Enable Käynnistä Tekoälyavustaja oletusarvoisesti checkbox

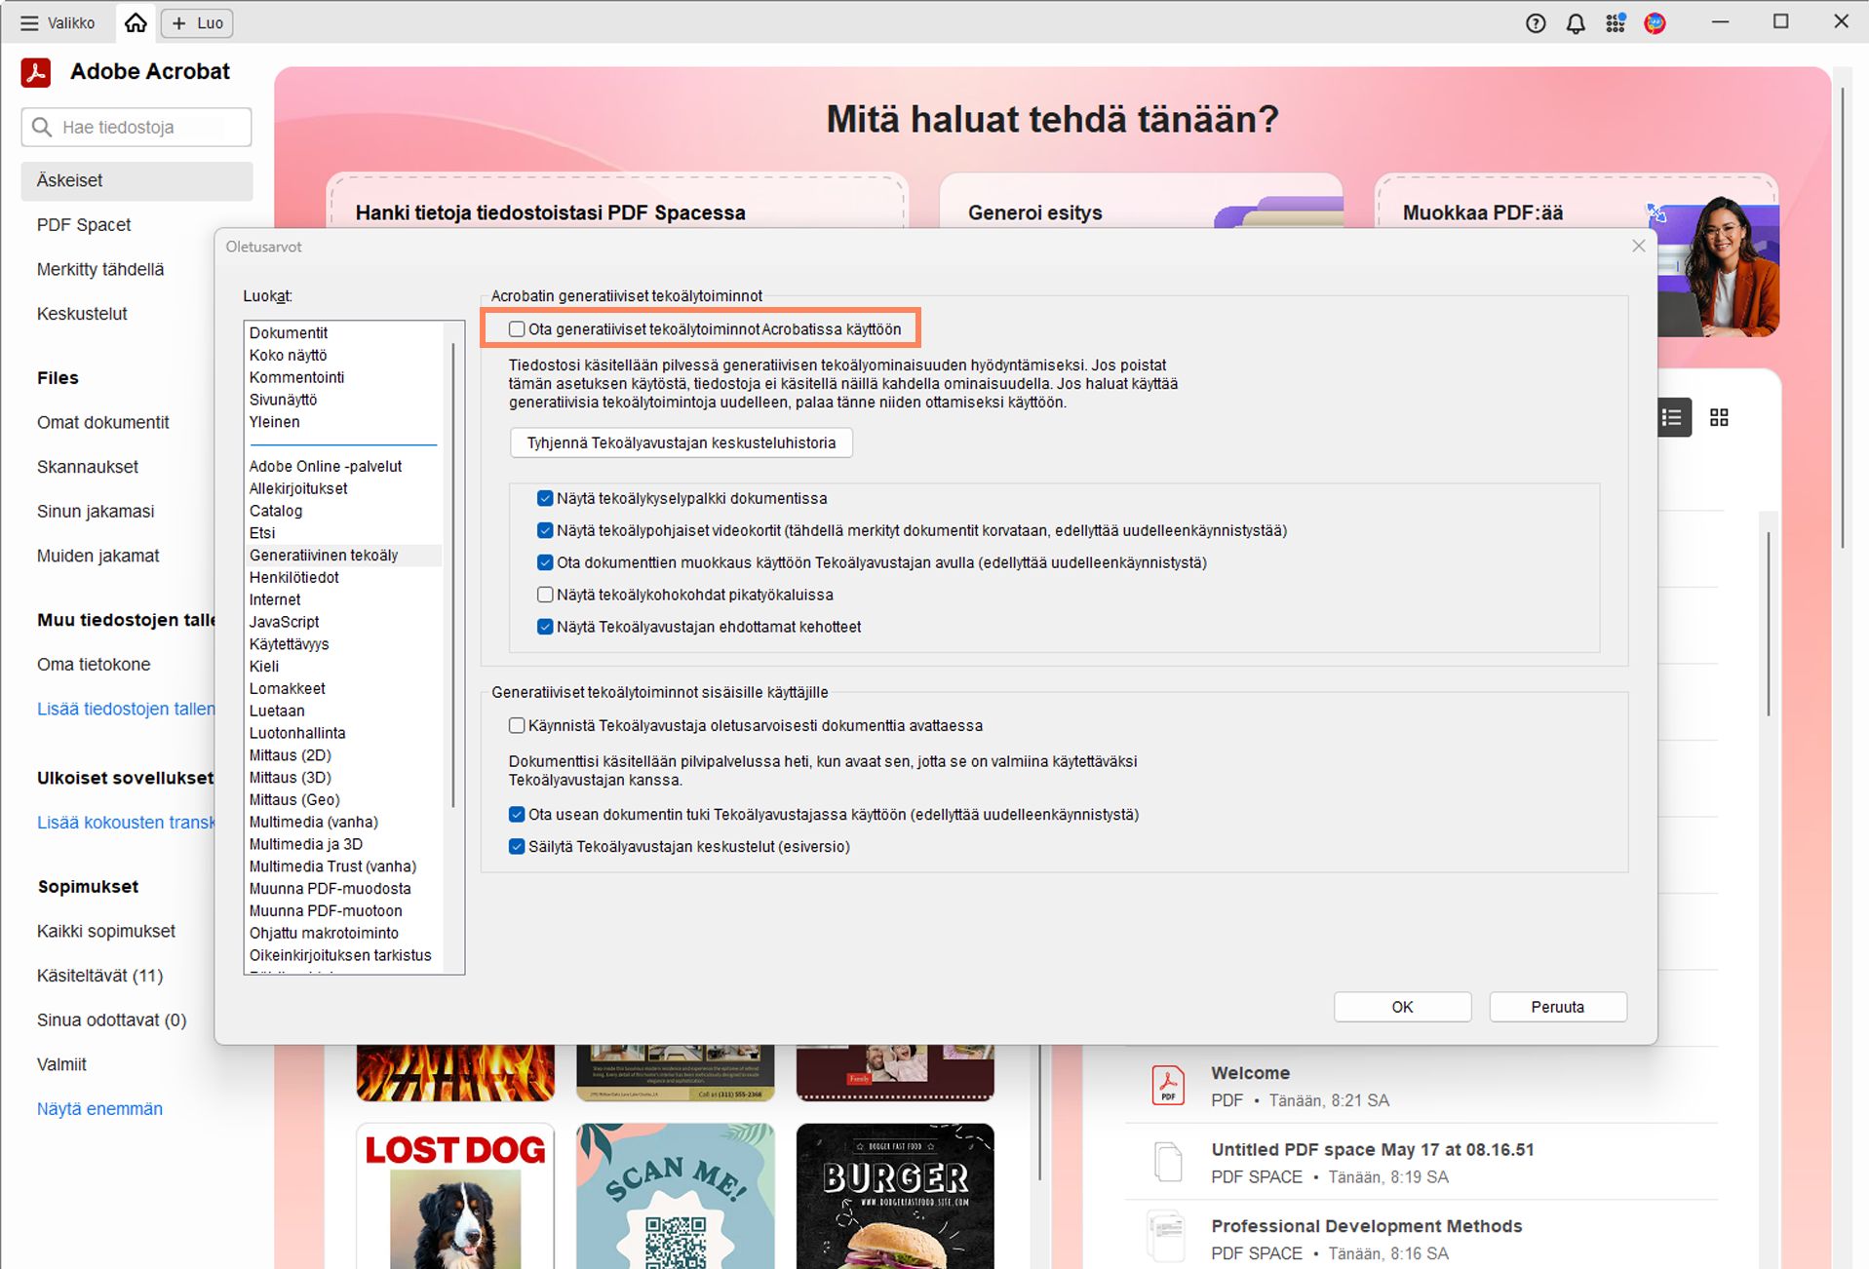point(517,725)
